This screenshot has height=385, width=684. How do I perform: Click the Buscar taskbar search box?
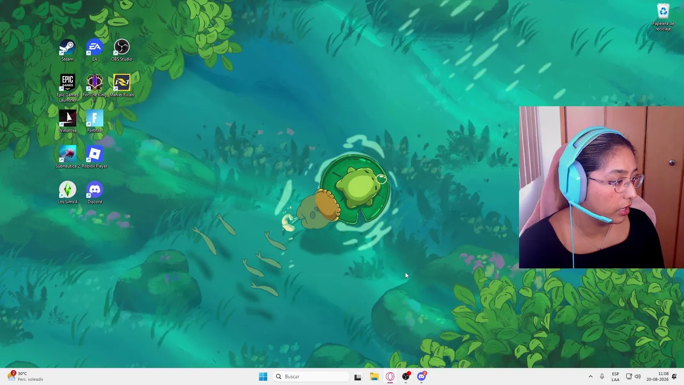tap(311, 376)
